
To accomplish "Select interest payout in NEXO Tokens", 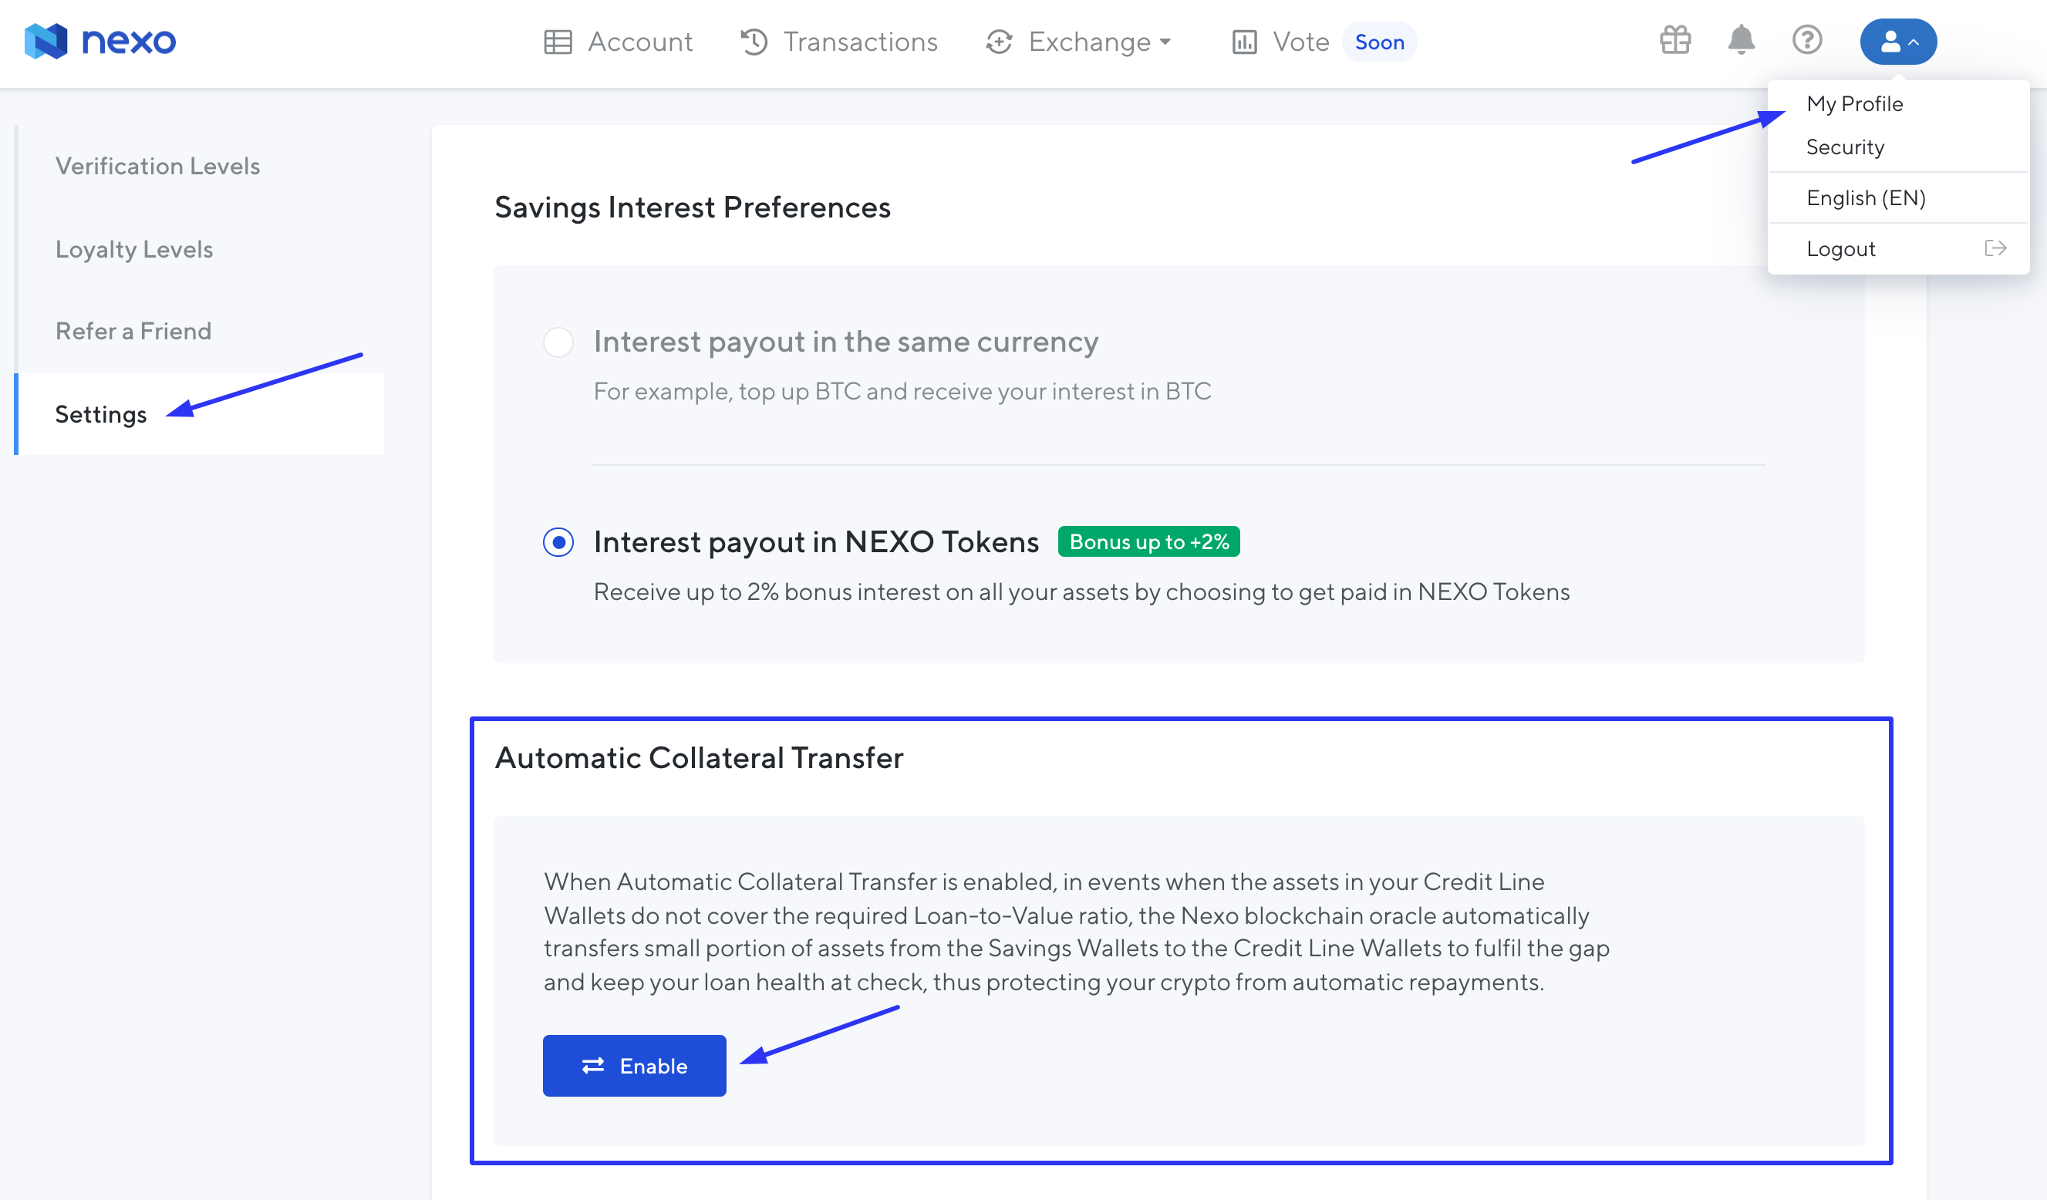I will [558, 542].
